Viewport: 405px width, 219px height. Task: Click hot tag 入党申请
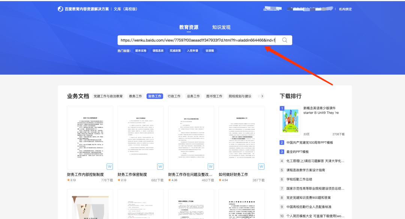pyautogui.click(x=192, y=51)
